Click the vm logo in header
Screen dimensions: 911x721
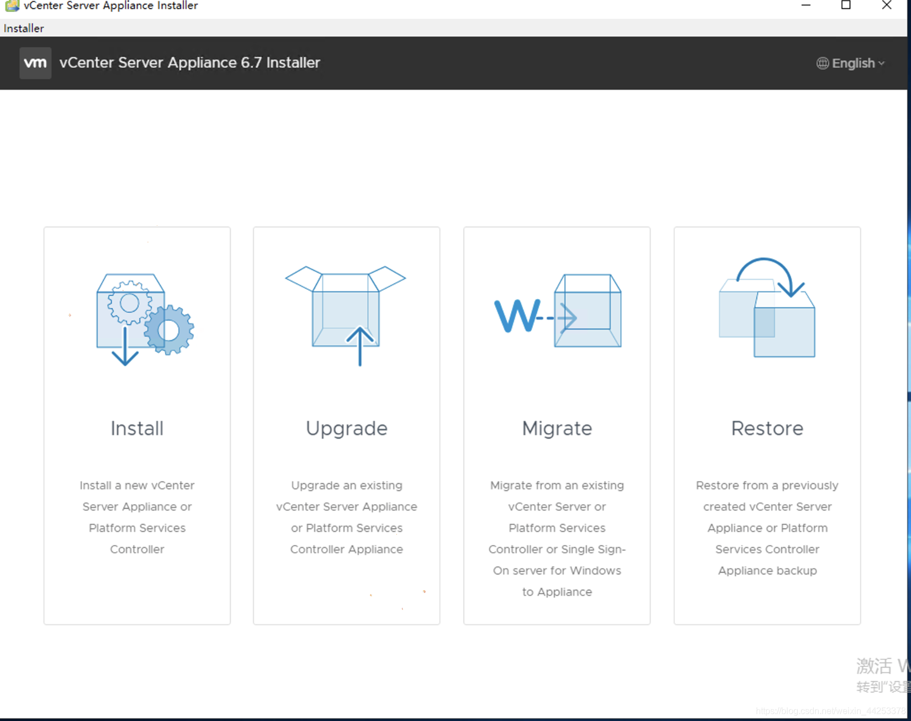click(35, 63)
